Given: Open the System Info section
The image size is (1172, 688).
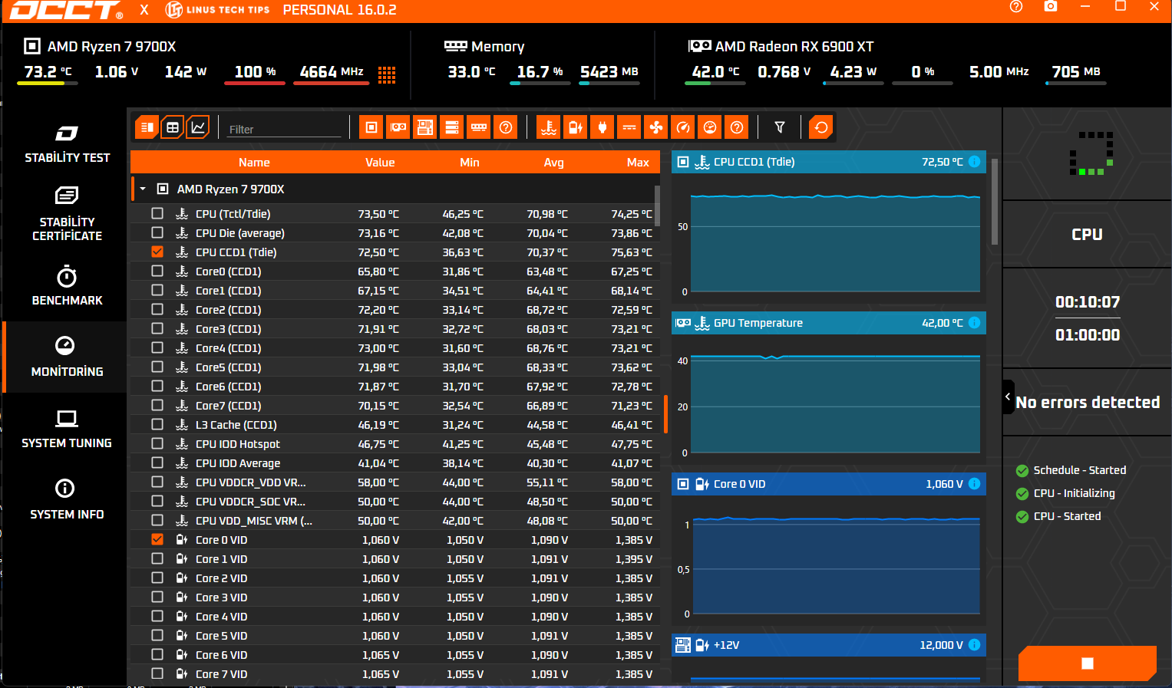Looking at the screenshot, I should click(x=67, y=500).
